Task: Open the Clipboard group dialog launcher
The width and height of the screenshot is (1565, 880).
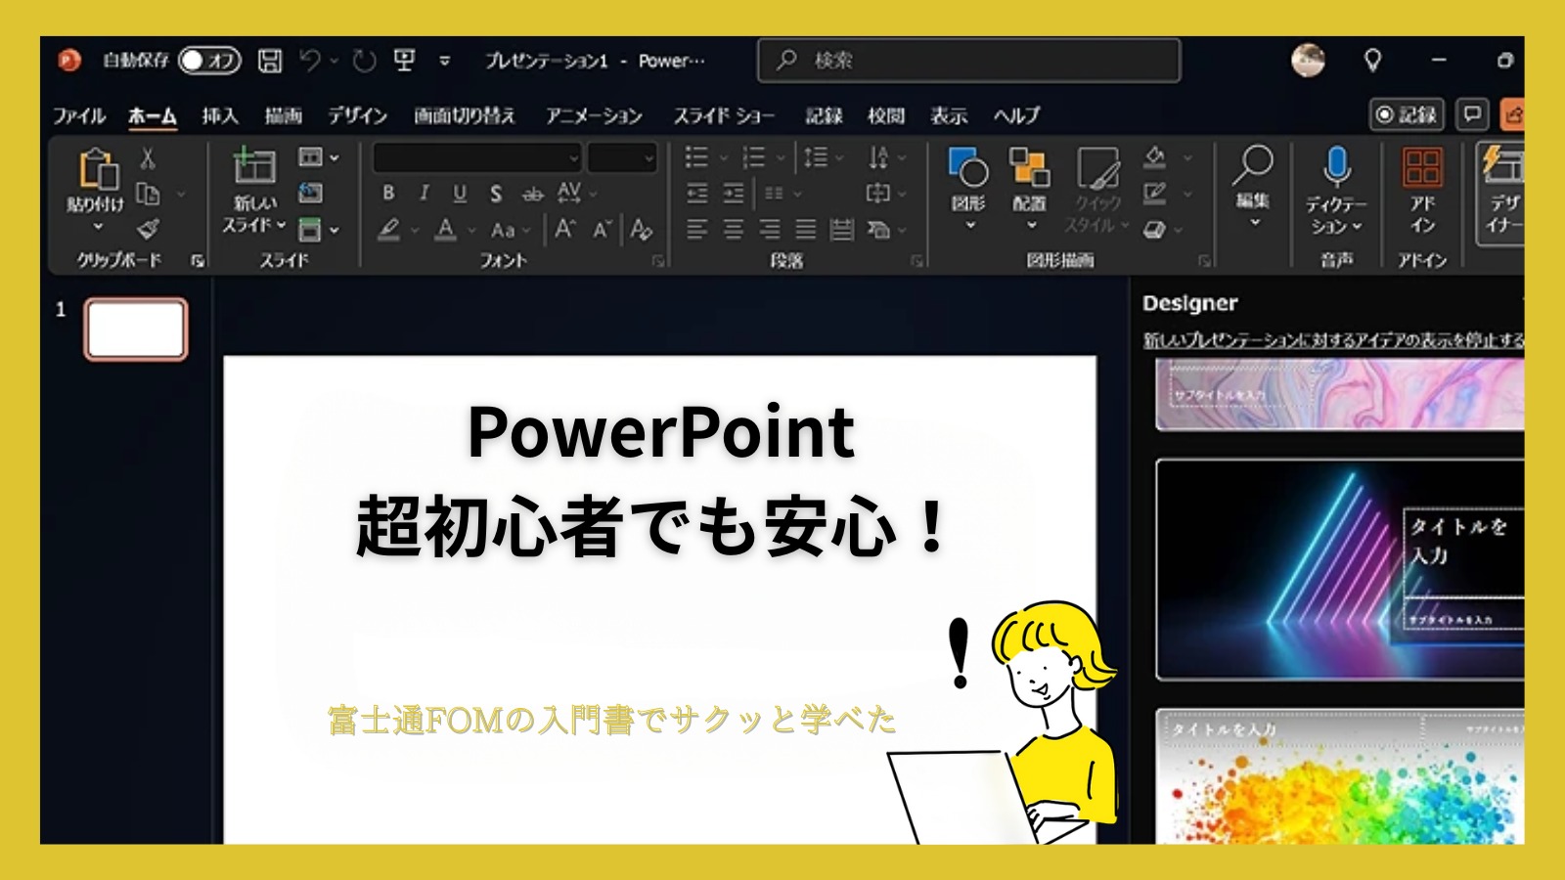Action: [x=198, y=261]
